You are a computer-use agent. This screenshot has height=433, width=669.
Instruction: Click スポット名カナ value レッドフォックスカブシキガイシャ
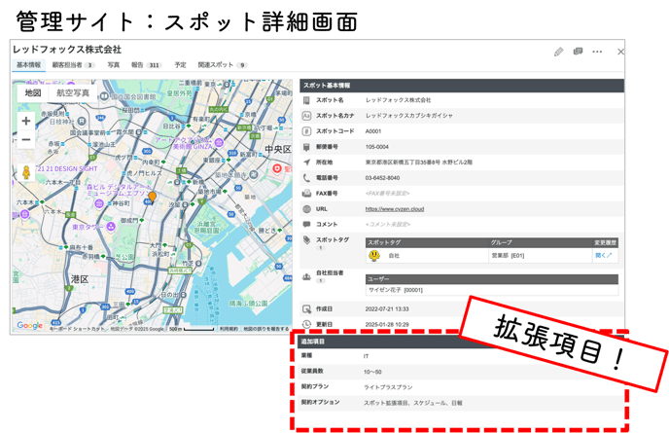click(408, 116)
